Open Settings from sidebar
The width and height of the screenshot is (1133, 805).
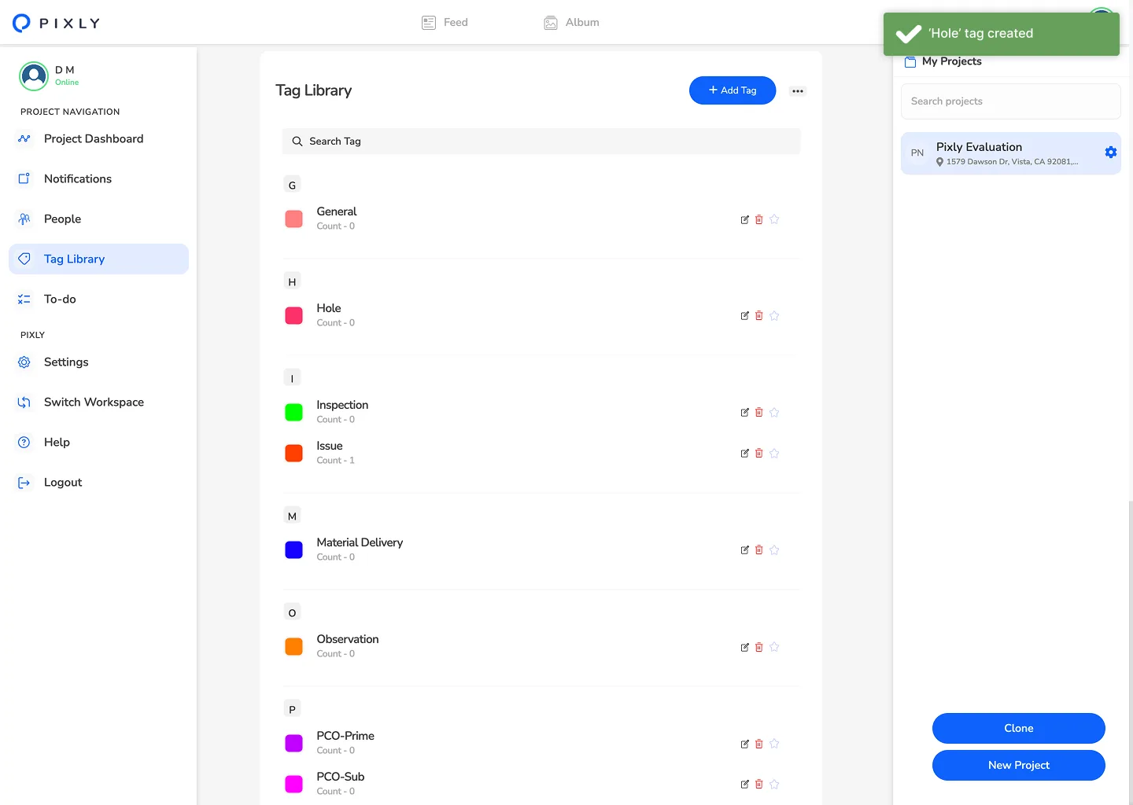tap(98, 362)
